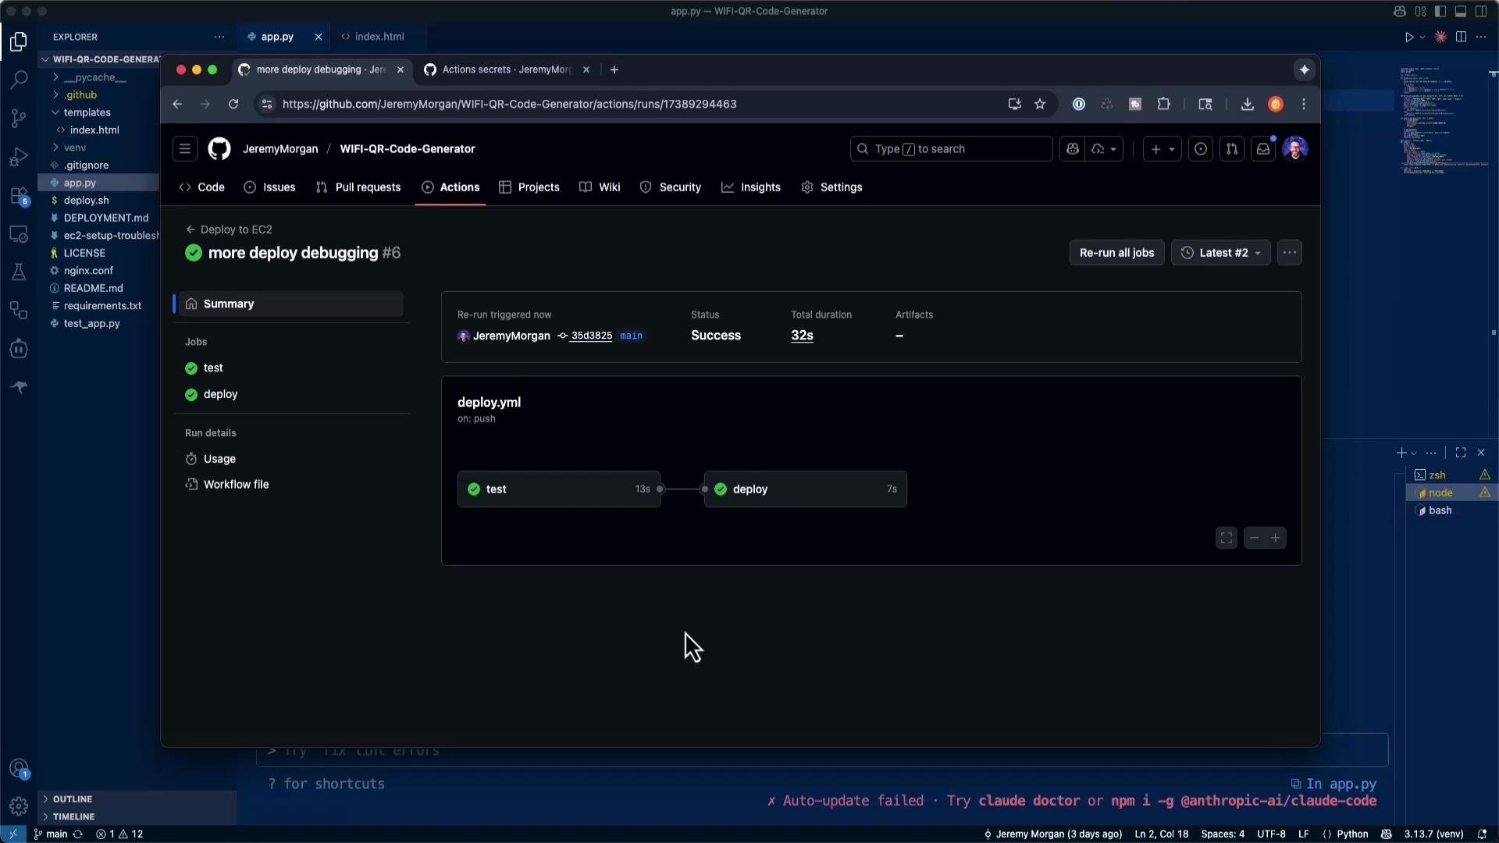Open GitHub hamburger navigation menu

(185, 148)
